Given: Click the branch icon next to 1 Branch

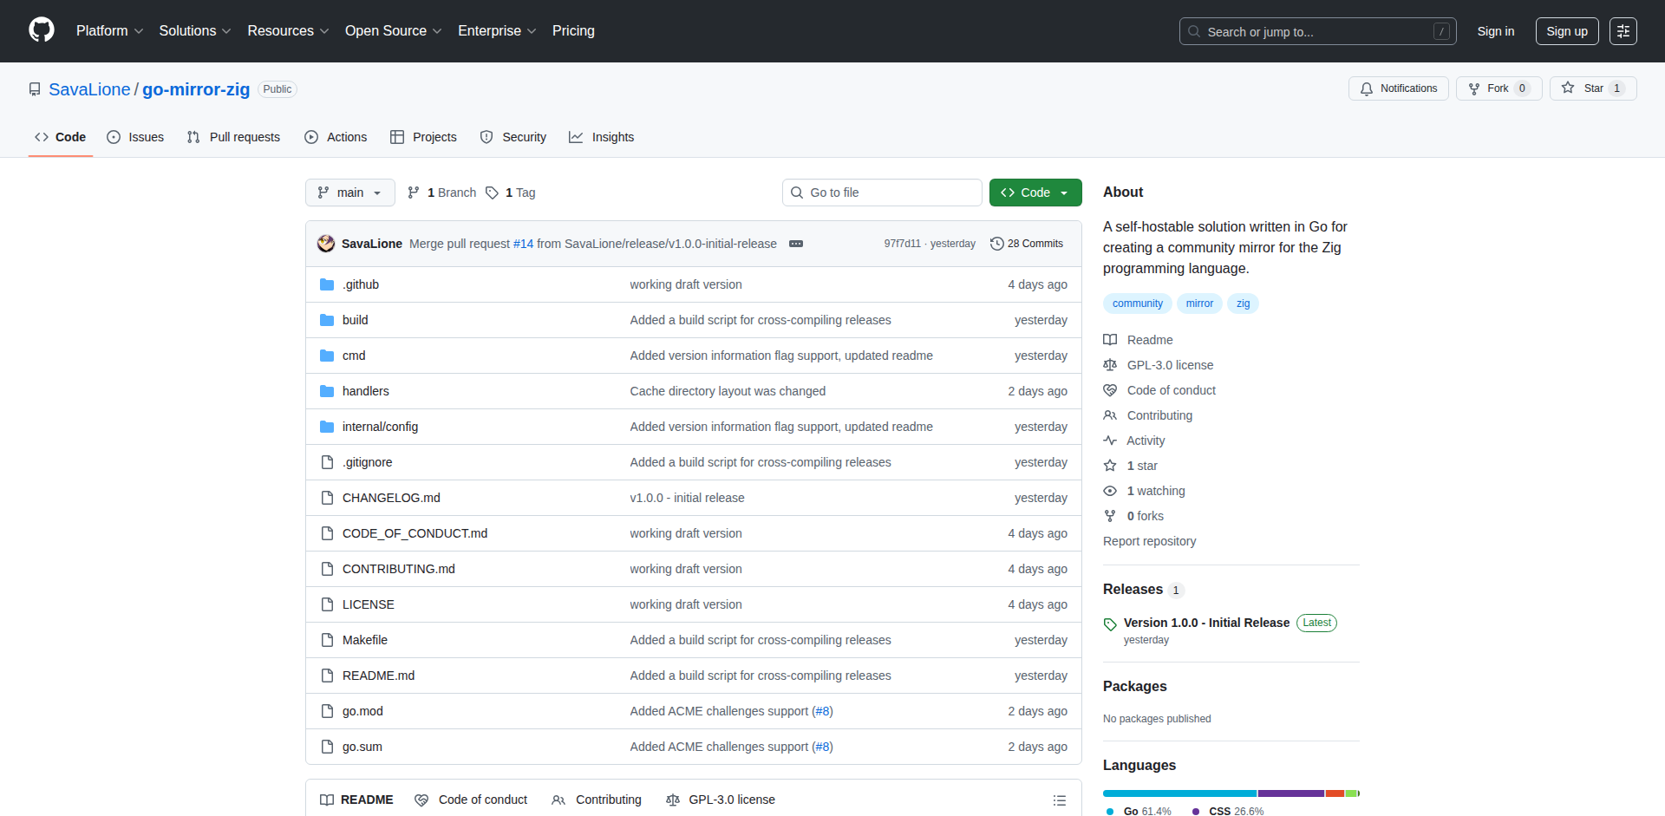Looking at the screenshot, I should coord(414,193).
